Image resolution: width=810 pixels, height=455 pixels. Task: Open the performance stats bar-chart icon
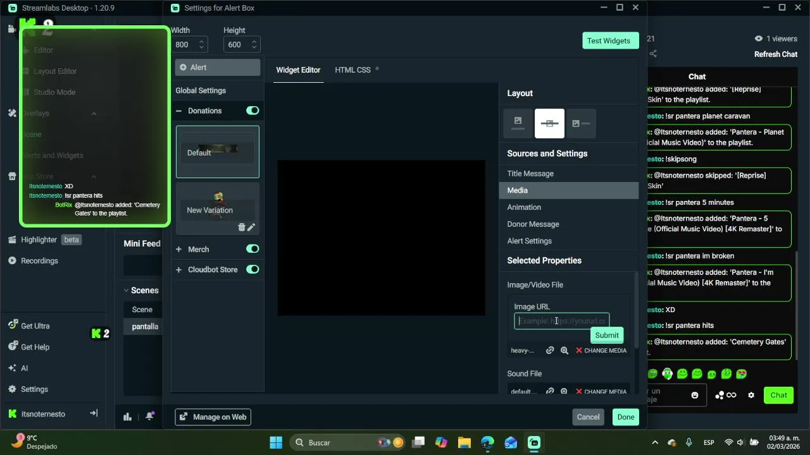pyautogui.click(x=128, y=416)
